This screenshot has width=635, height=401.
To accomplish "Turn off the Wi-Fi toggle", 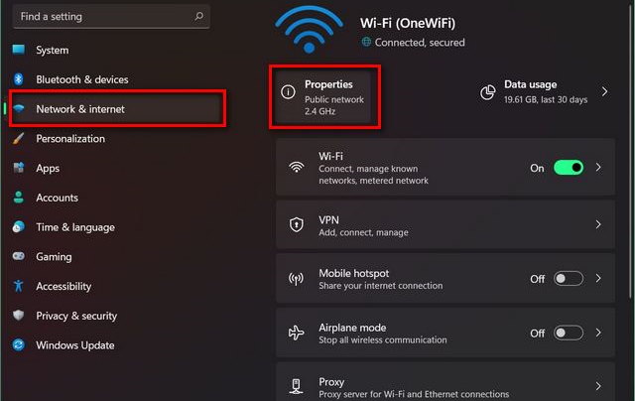I will [x=569, y=168].
